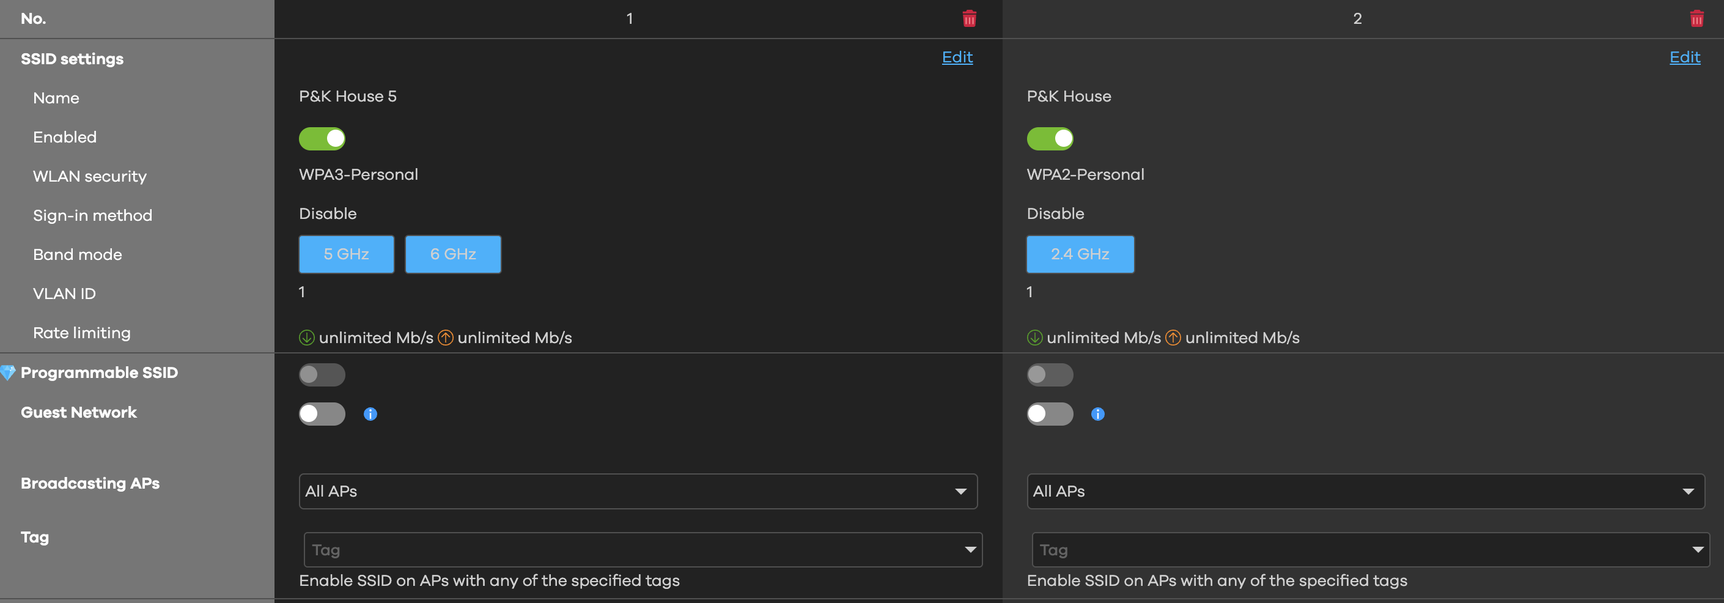Screen dimensions: 1724x603
Task: Click upload rate icon for P&K House 5
Action: pos(446,338)
